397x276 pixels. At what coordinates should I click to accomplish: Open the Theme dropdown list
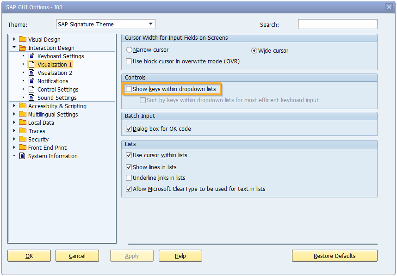151,24
